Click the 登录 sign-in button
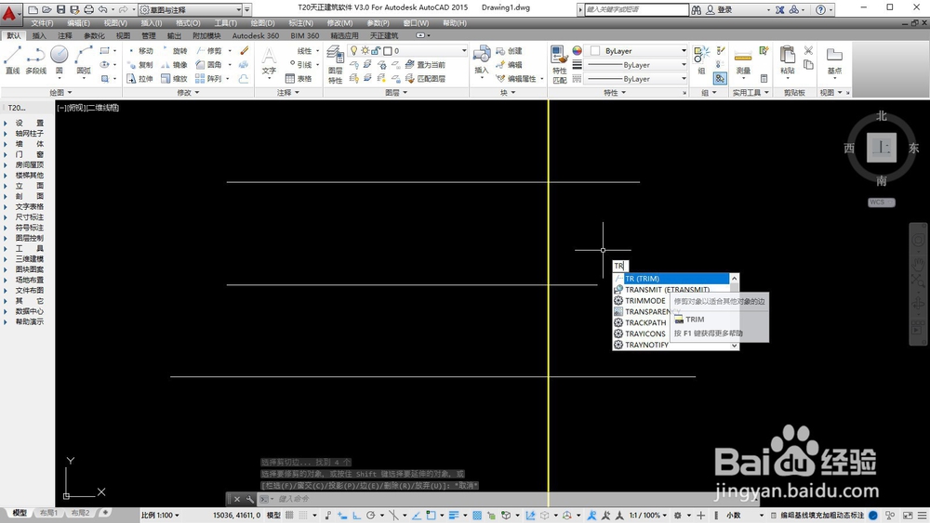Viewport: 930px width, 523px height. [720, 9]
